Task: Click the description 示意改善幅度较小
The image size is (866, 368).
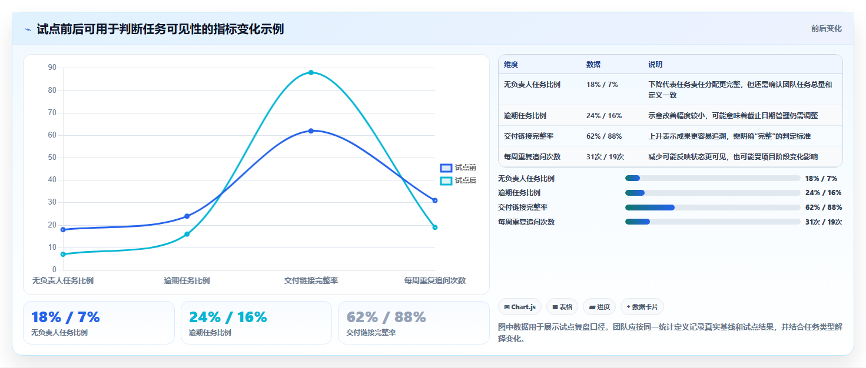Action: click(x=733, y=116)
